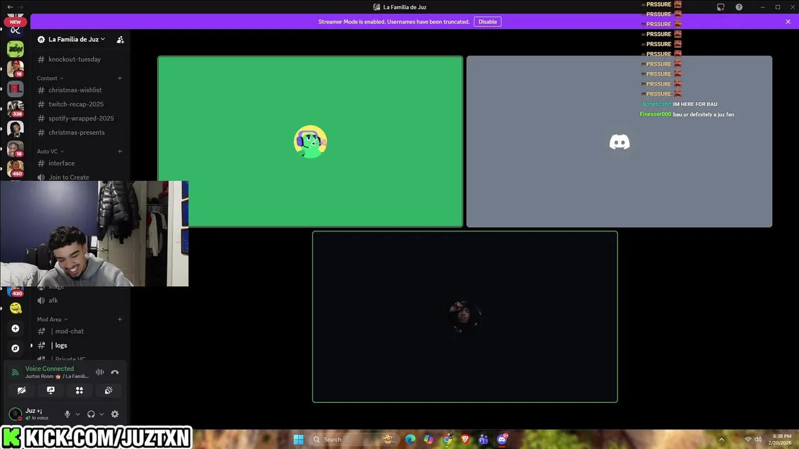Select the green avatar participant tile
The width and height of the screenshot is (799, 449).
coord(310,142)
